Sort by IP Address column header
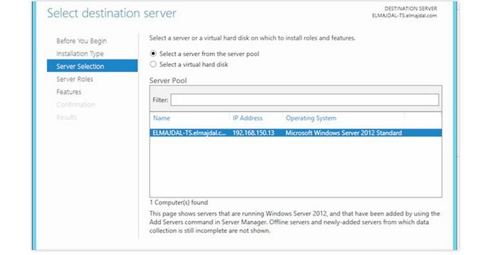Viewport: 497px width, 255px height. coord(248,118)
